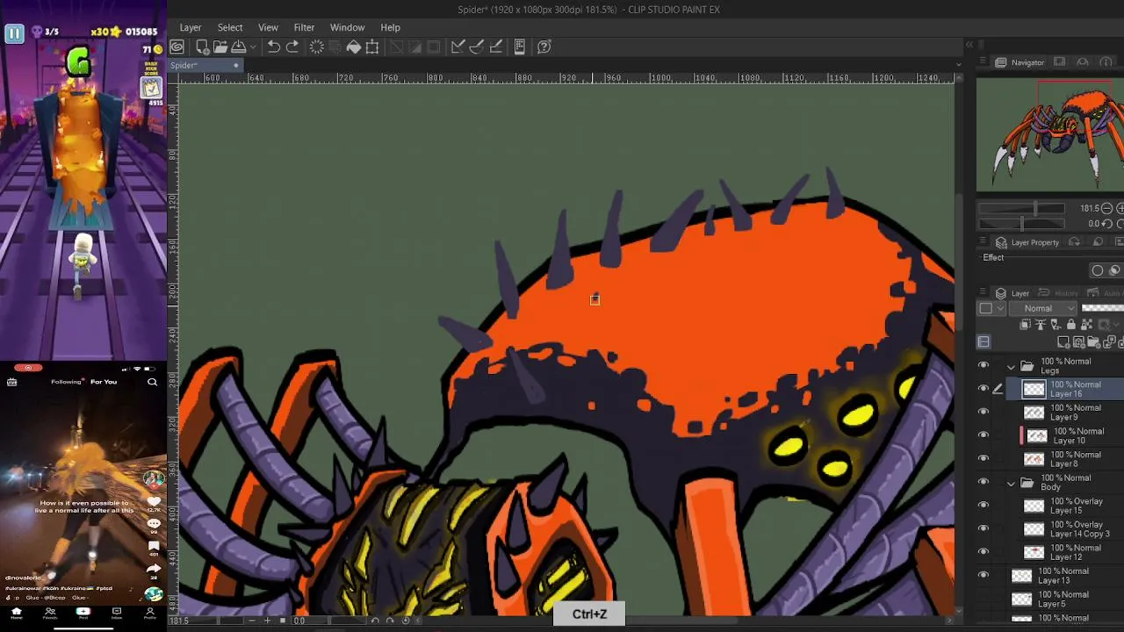Collapse the Legs layer folder
This screenshot has height=632, width=1124.
click(x=1011, y=366)
